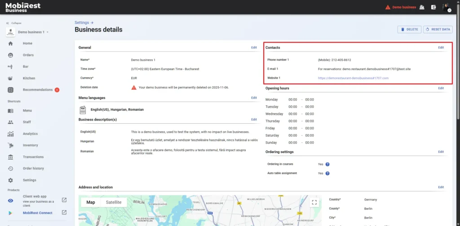Viewport: 460px width, 226px height.
Task: Click the RESET DATA button
Action: pos(437,30)
